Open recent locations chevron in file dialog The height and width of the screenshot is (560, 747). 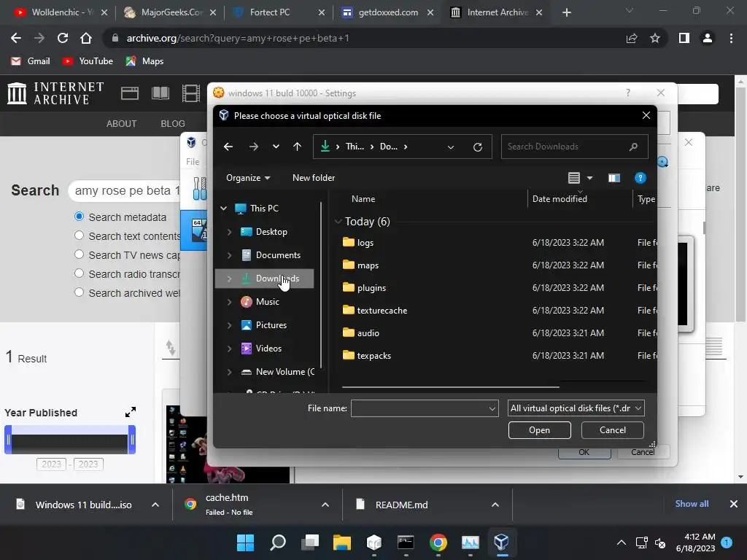point(276,147)
